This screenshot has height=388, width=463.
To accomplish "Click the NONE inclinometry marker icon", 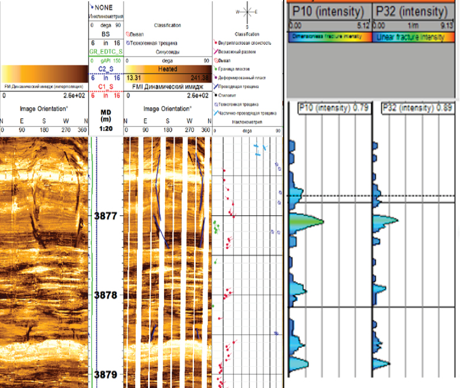I will (92, 6).
